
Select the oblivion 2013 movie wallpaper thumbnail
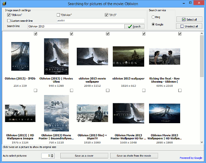point(93,56)
